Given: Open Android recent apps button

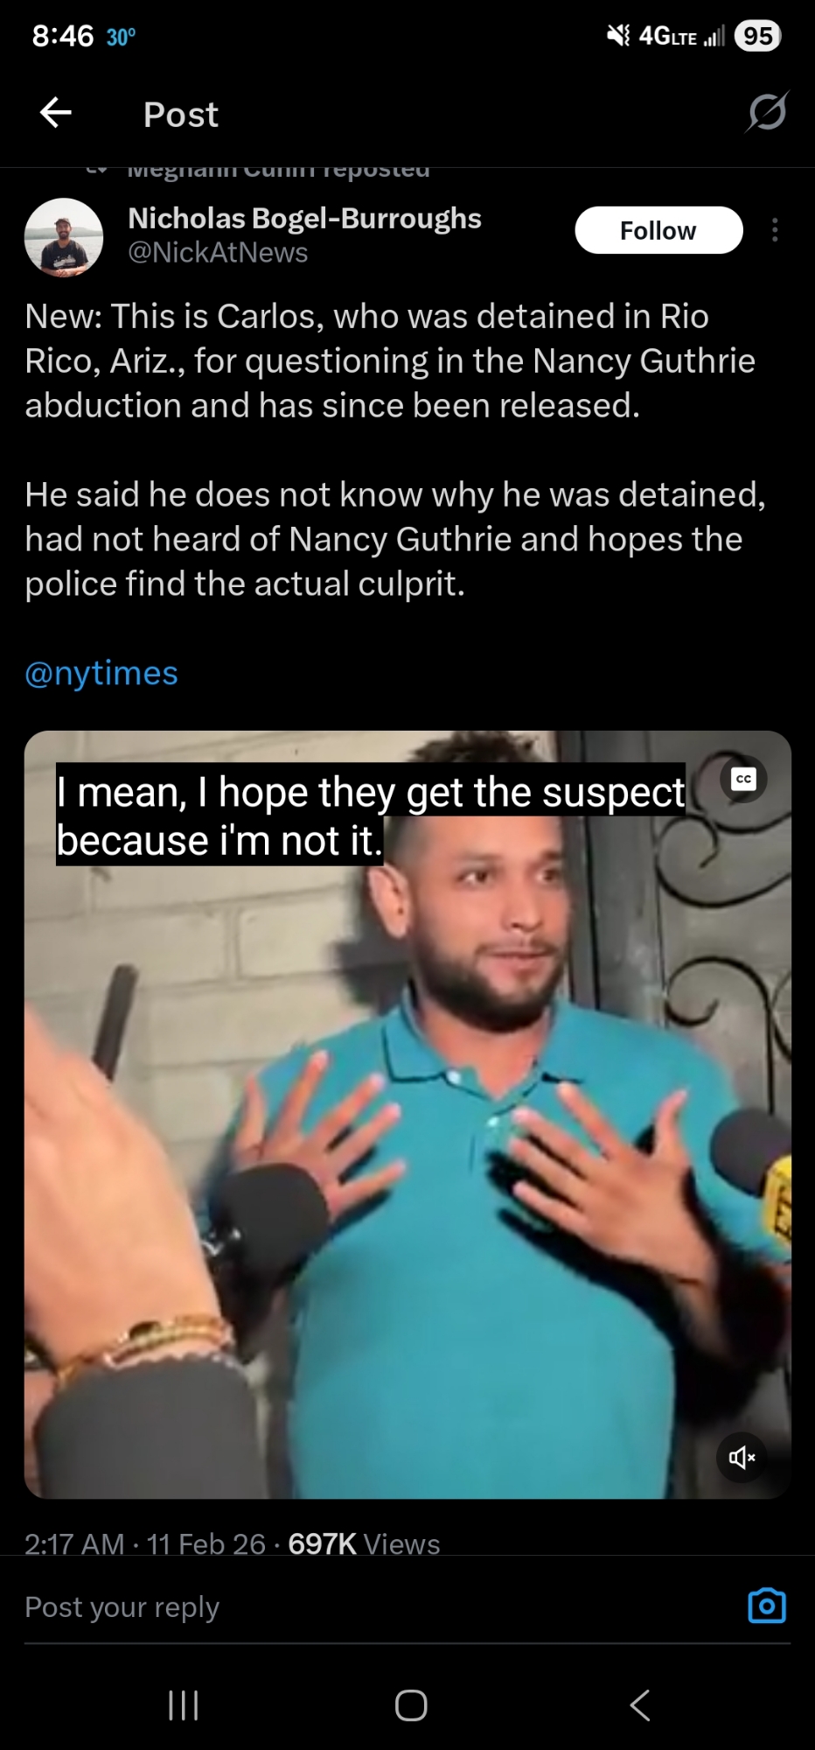Looking at the screenshot, I should 184,1705.
